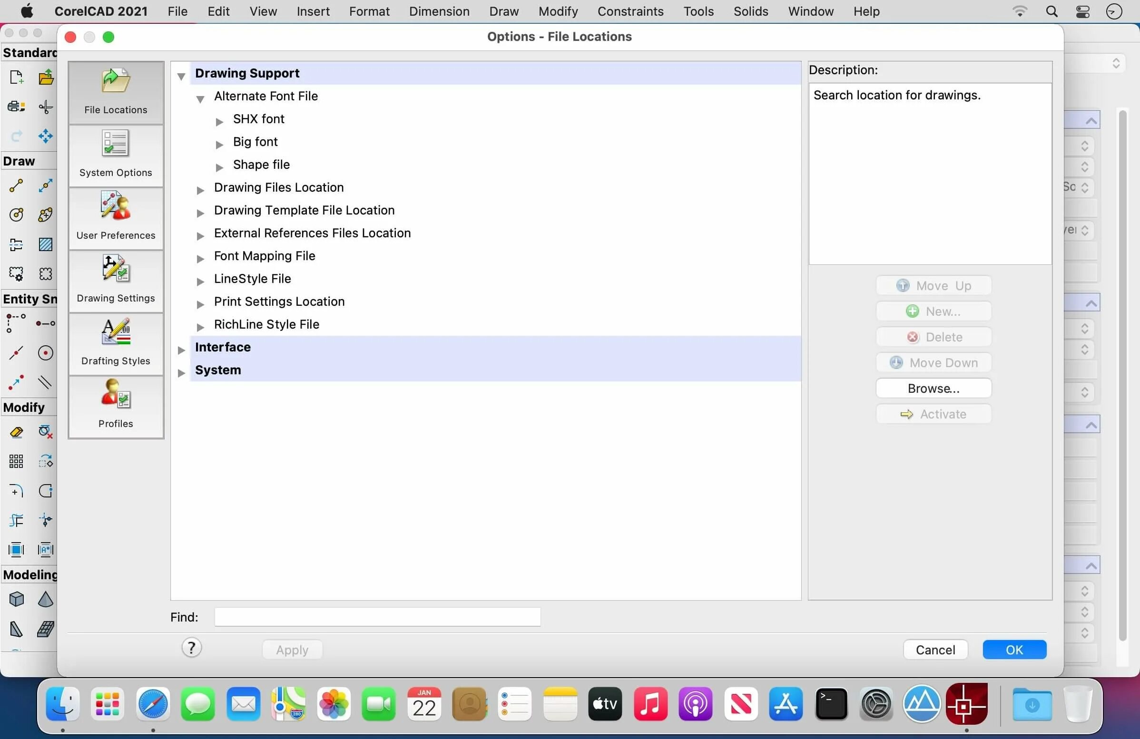The image size is (1140, 739).
Task: Open the Constraints menu
Action: (x=630, y=11)
